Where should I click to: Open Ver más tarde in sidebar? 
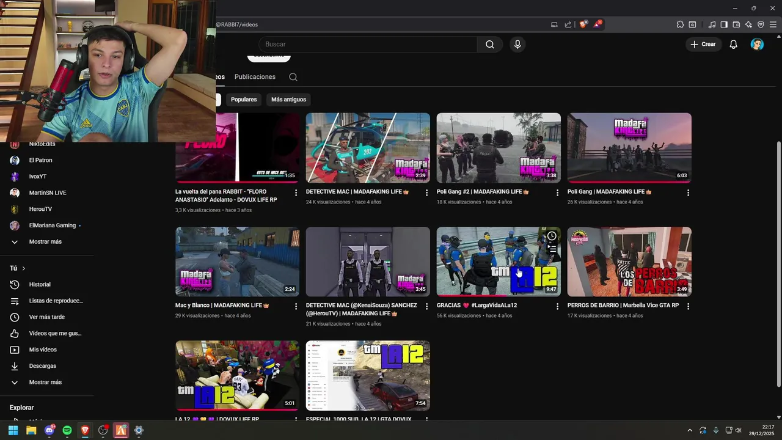[x=47, y=317]
